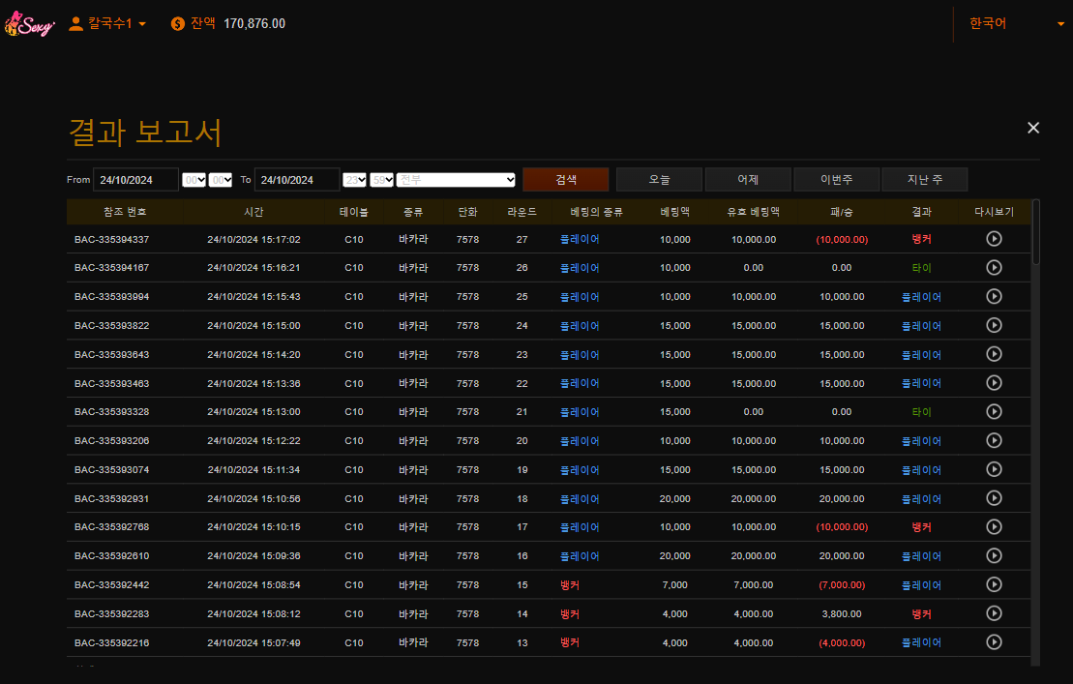The image size is (1073, 684).
Task: Open replay of round 24 game
Action: click(994, 325)
